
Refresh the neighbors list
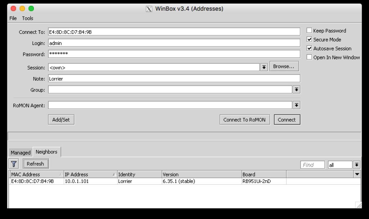pos(35,164)
